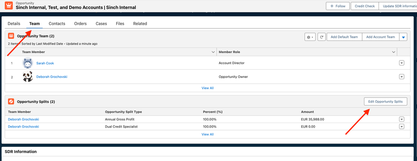This screenshot has height=161, width=417.
Task: Open row actions for Opportunity Owner row
Action: tap(402, 77)
